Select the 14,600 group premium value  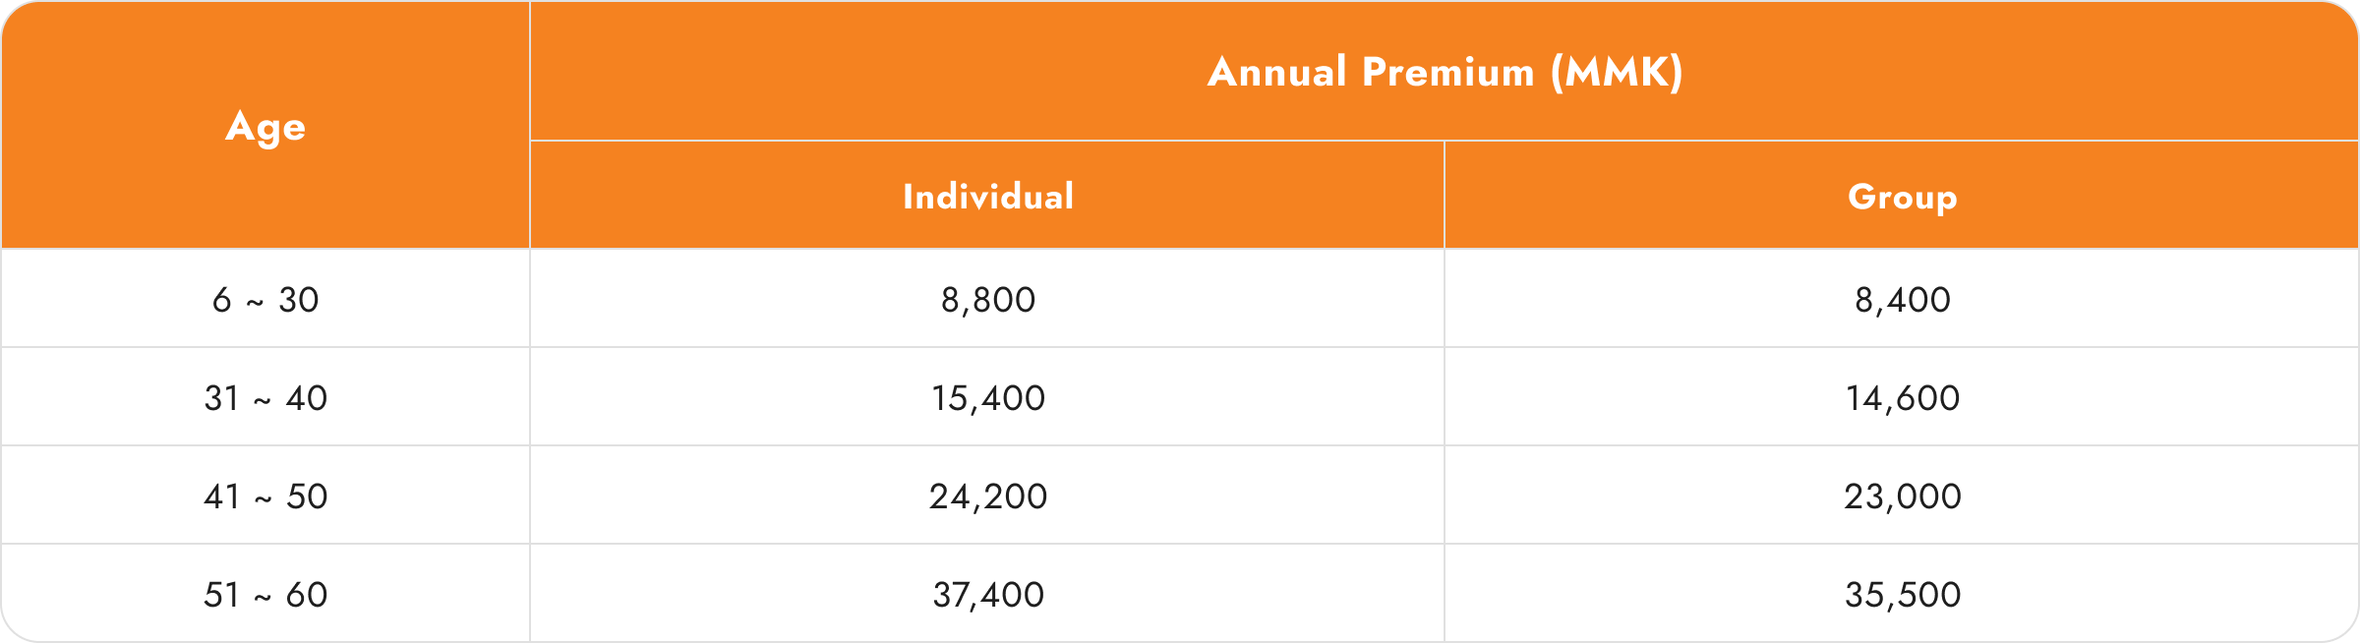pyautogui.click(x=1902, y=398)
